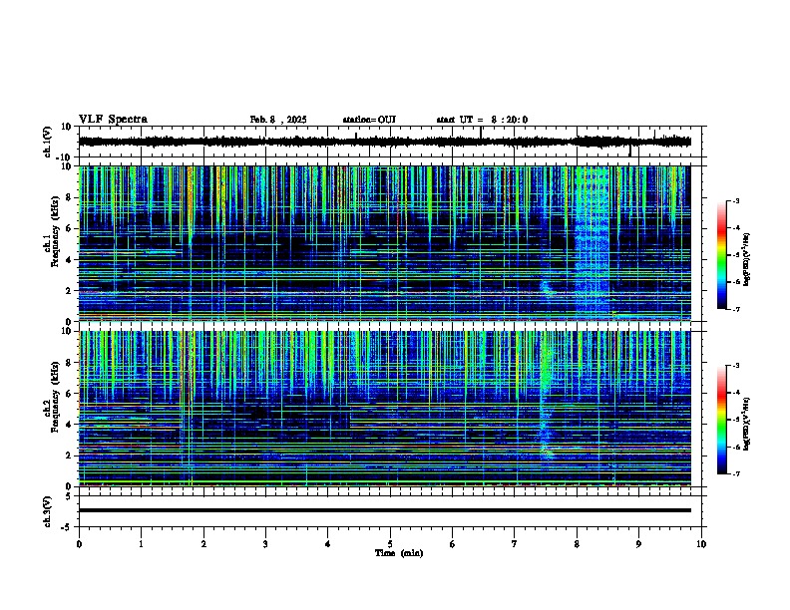The height and width of the screenshot is (610, 790).
Task: Click the ch.1 color bar "log(PSD)(V²/Hz)" label
Action: click(x=746, y=259)
